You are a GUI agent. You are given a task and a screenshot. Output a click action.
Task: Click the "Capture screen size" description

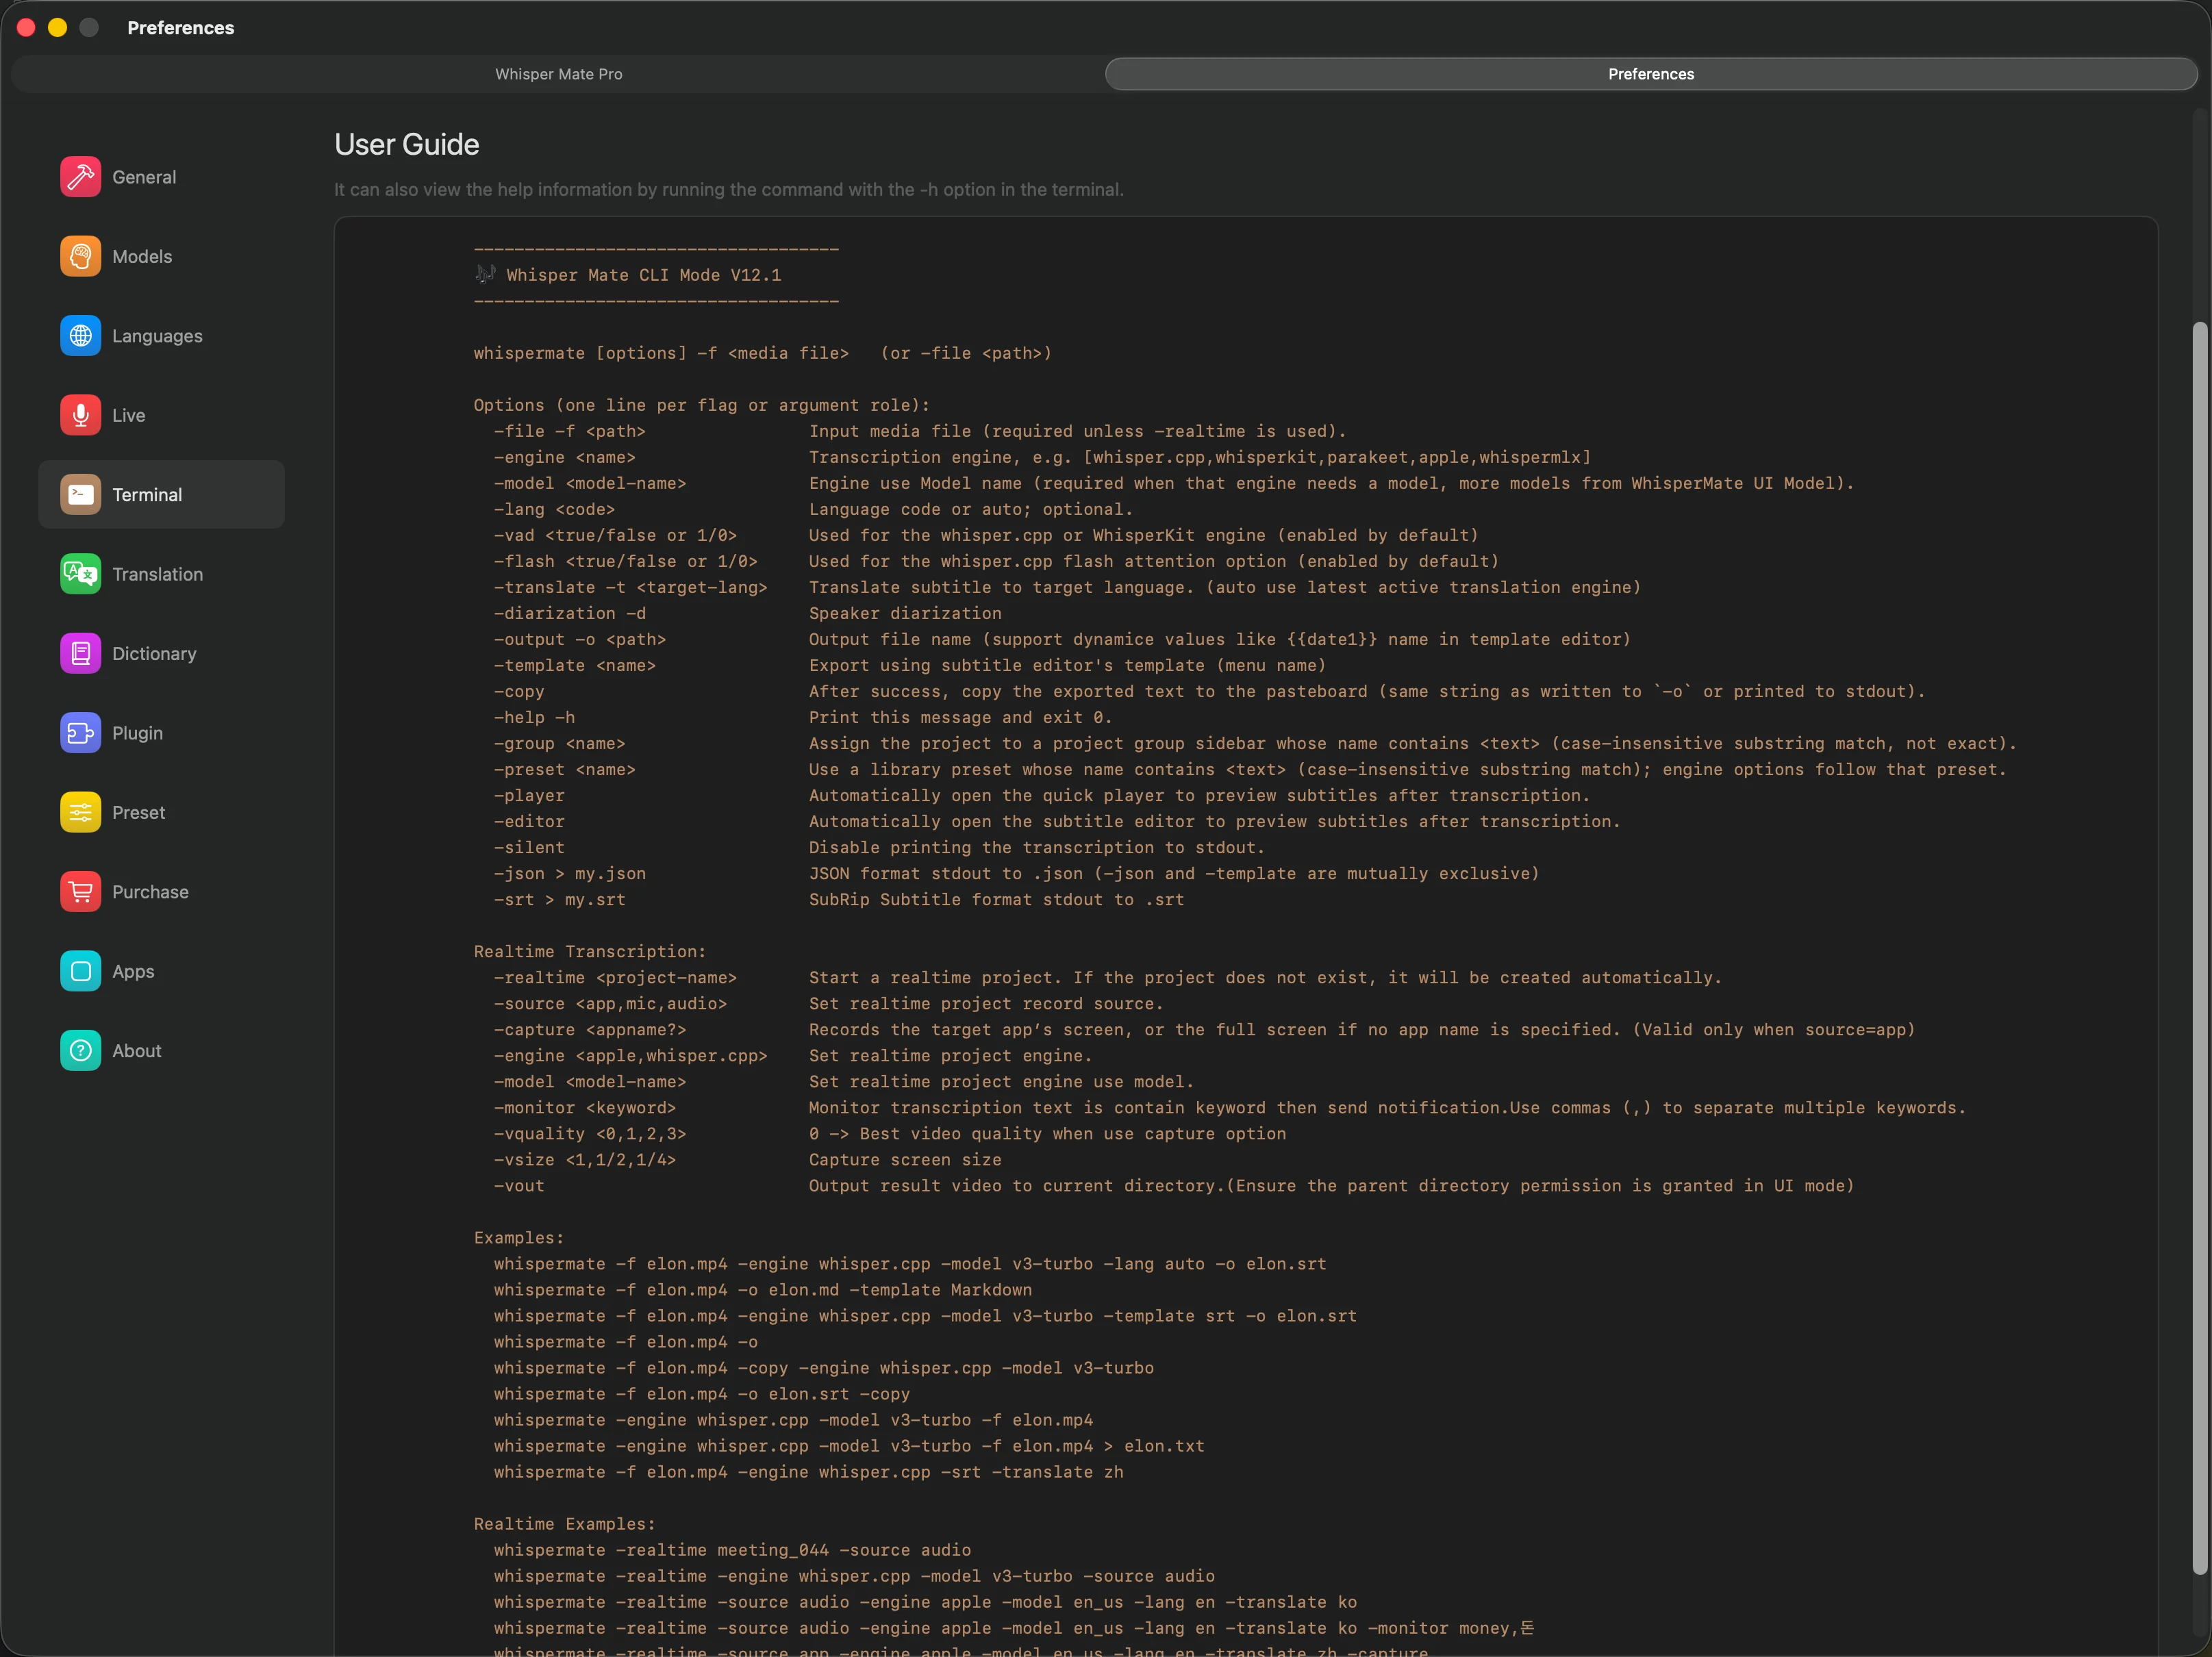pyautogui.click(x=905, y=1159)
